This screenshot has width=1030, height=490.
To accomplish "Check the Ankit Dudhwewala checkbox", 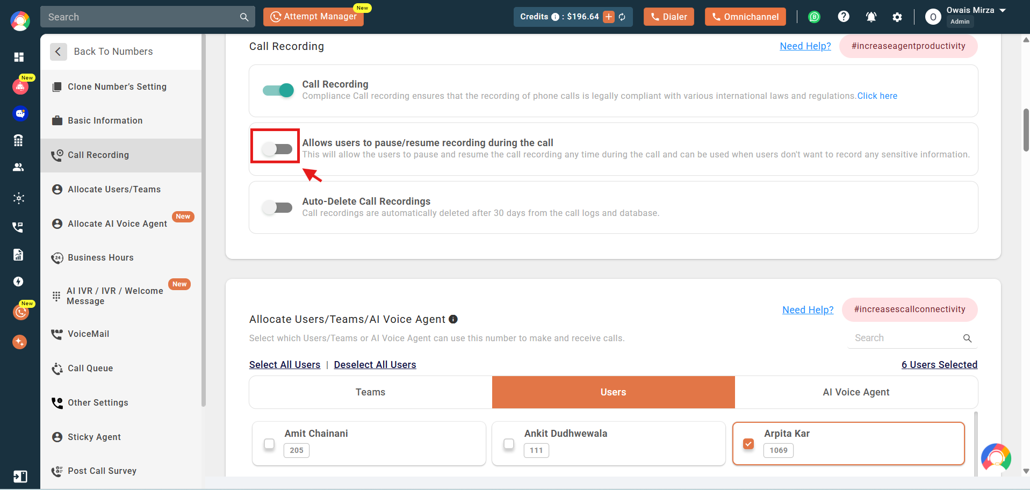I will 509,444.
